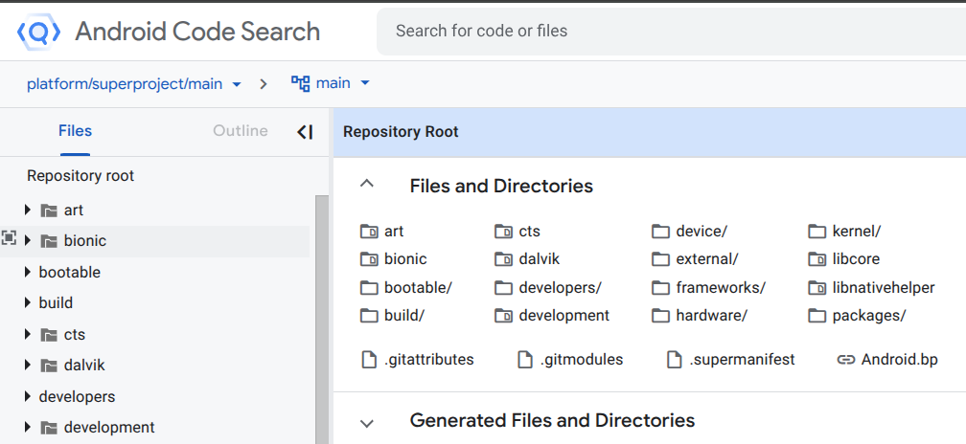966x444 pixels.
Task: Expand the dalvik tree node arrow
Action: click(27, 366)
